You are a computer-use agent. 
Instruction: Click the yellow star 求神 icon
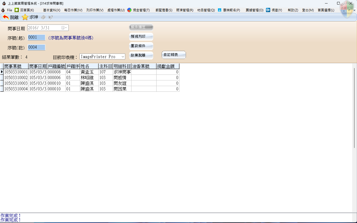click(x=25, y=17)
